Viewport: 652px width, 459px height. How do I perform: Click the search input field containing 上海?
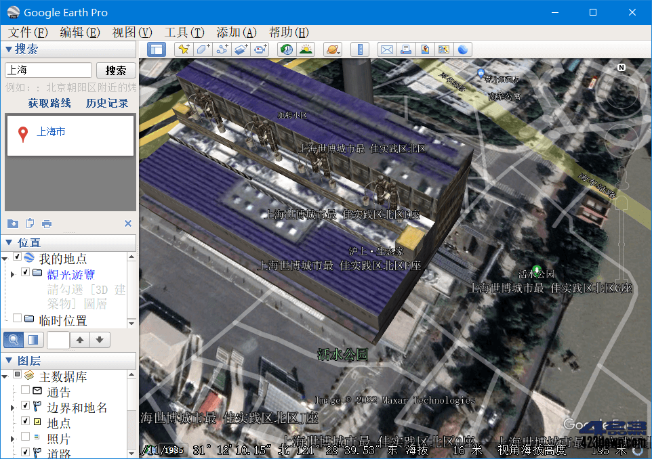[47, 70]
